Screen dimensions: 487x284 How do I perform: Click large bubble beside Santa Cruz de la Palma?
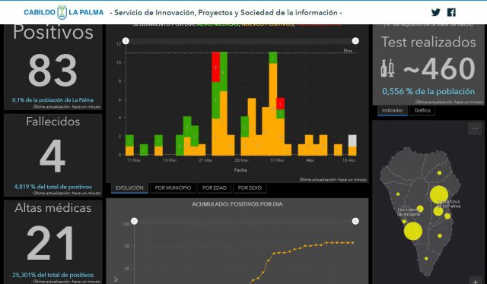tap(439, 194)
